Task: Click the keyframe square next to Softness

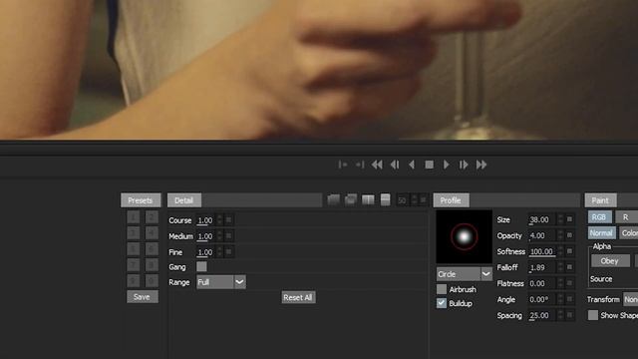Action: coord(569,251)
